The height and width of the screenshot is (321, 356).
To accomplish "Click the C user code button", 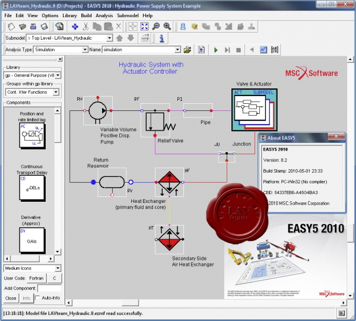I will tap(54, 278).
